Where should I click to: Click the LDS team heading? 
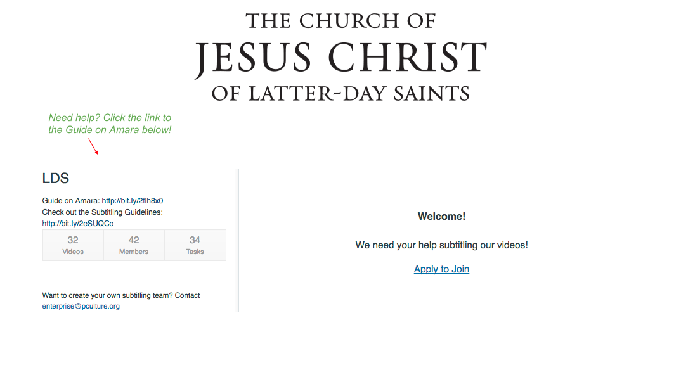(x=56, y=178)
